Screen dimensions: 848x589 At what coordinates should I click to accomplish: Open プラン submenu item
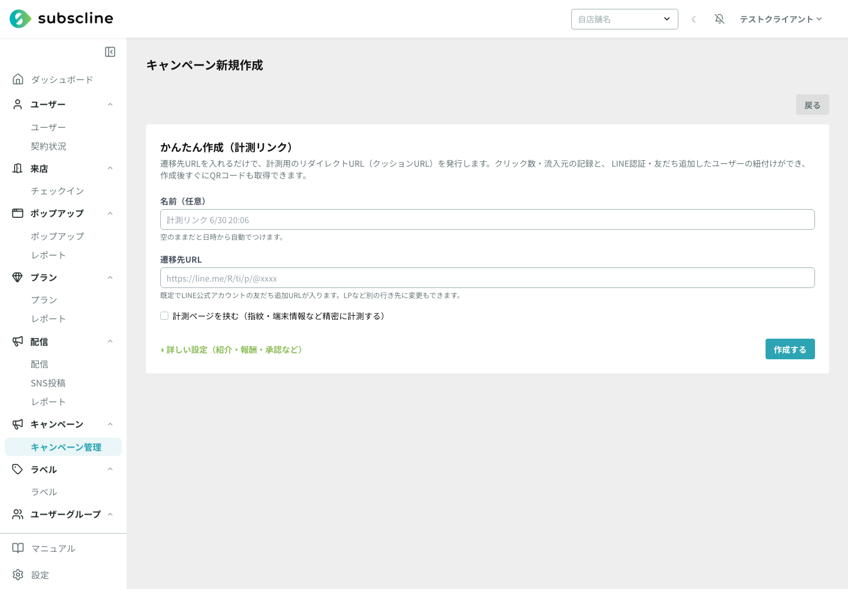(44, 300)
